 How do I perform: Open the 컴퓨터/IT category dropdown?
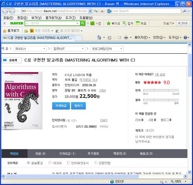point(68,49)
